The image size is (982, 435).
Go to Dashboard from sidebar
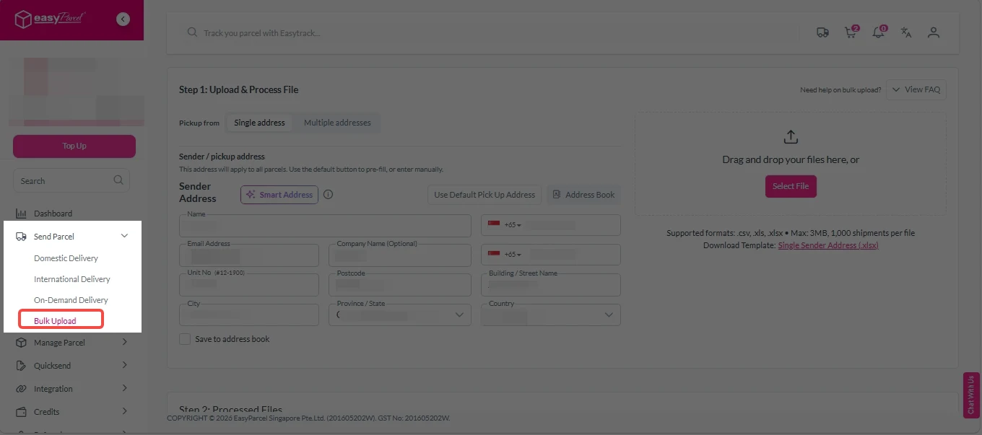tap(53, 213)
